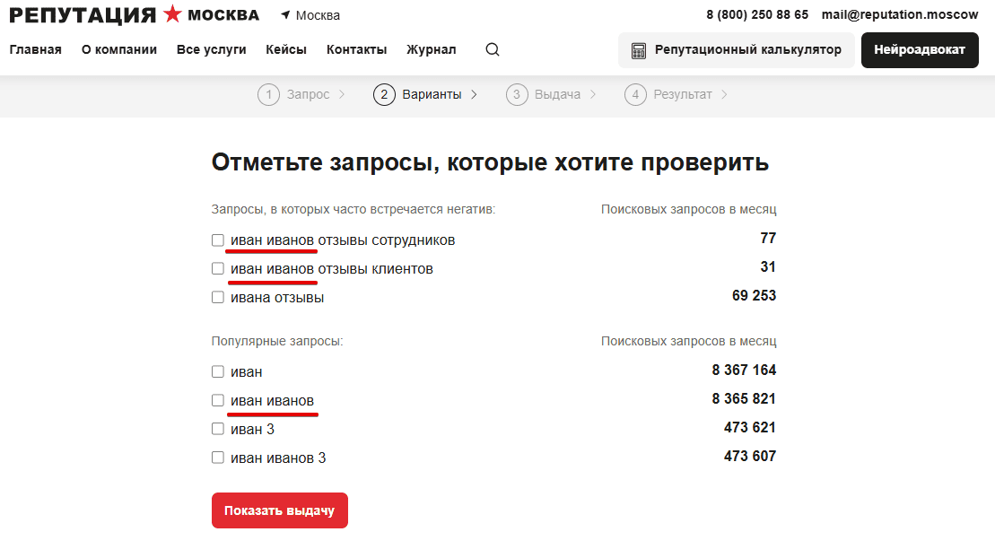This screenshot has height=558, width=995.
Task: Click the step 2 circle for Варианты
Action: pos(384,94)
